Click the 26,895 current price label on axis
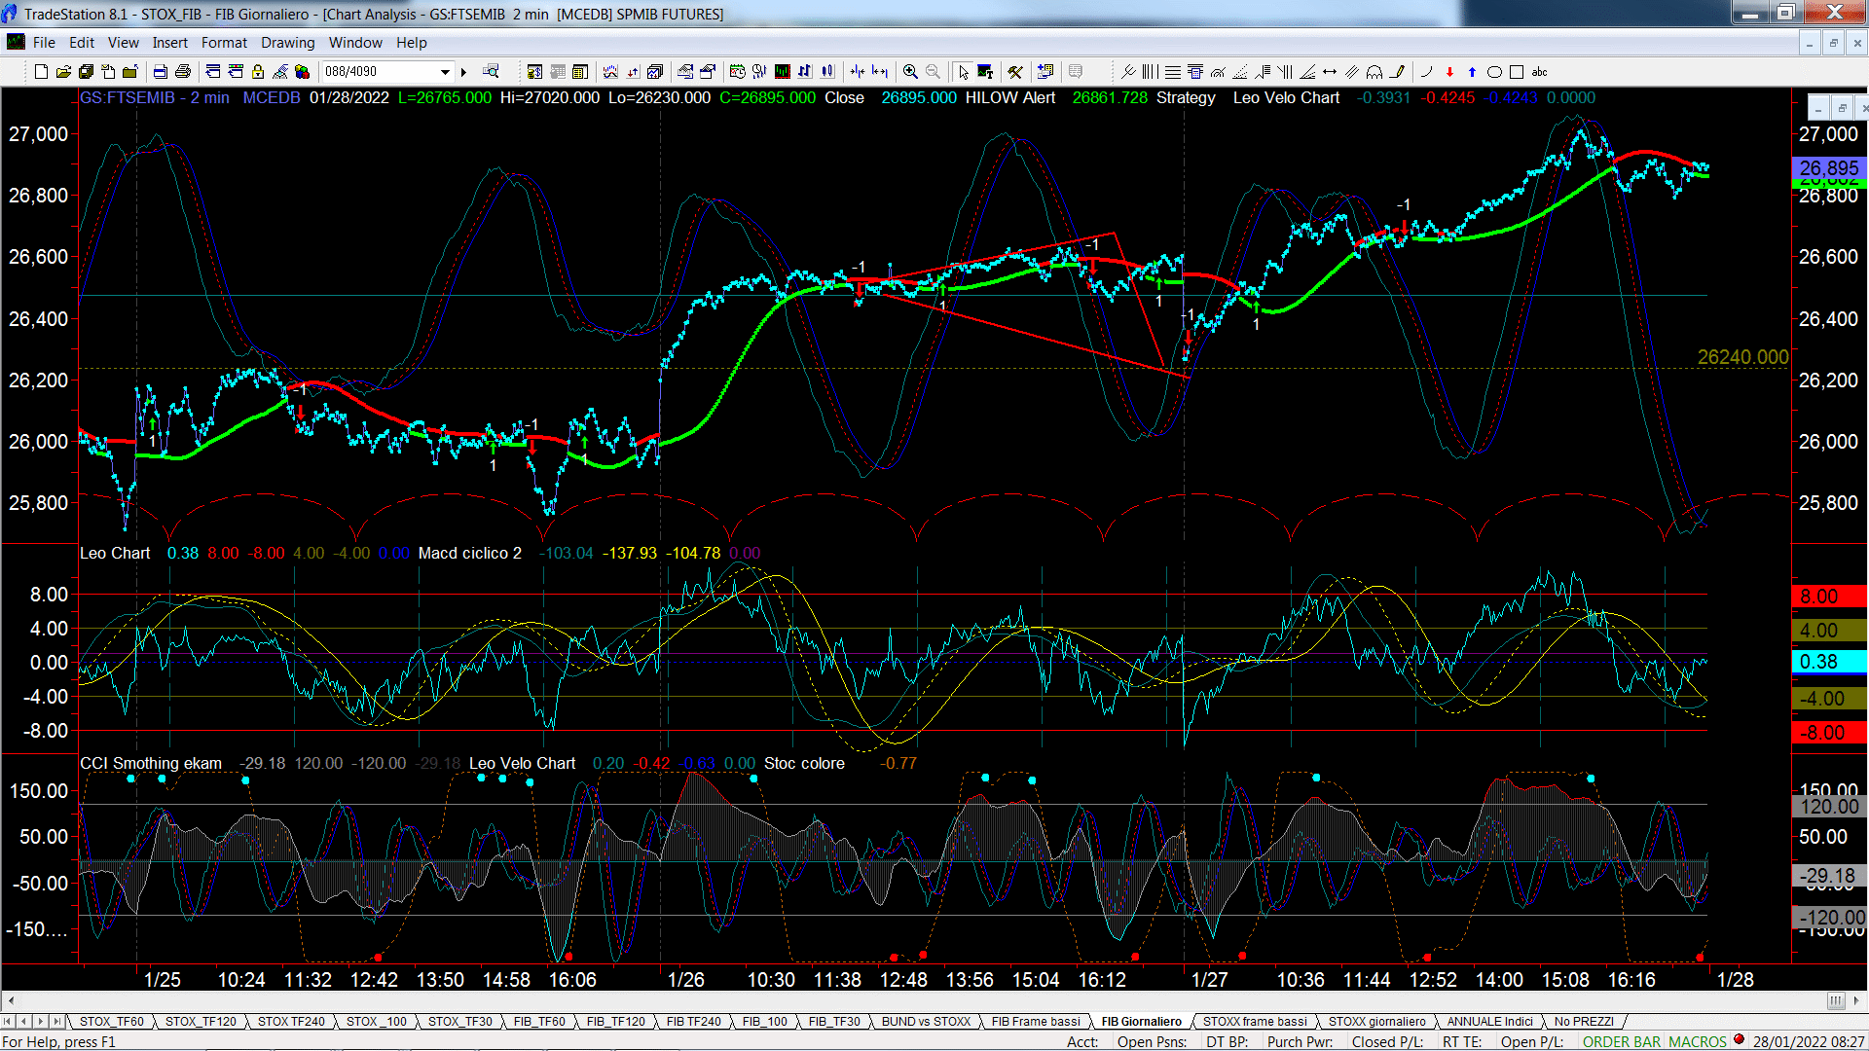The height and width of the screenshot is (1051, 1869). (x=1828, y=168)
